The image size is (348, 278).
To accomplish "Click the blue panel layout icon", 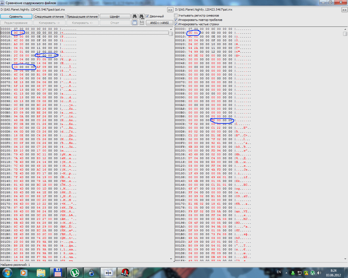I will [x=135, y=23].
